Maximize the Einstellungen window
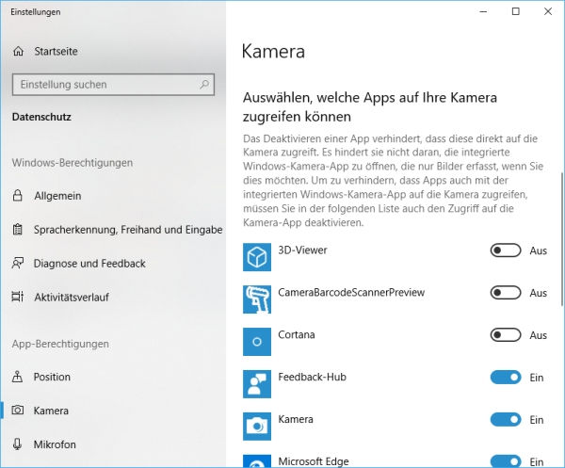565x468 pixels. [x=516, y=11]
